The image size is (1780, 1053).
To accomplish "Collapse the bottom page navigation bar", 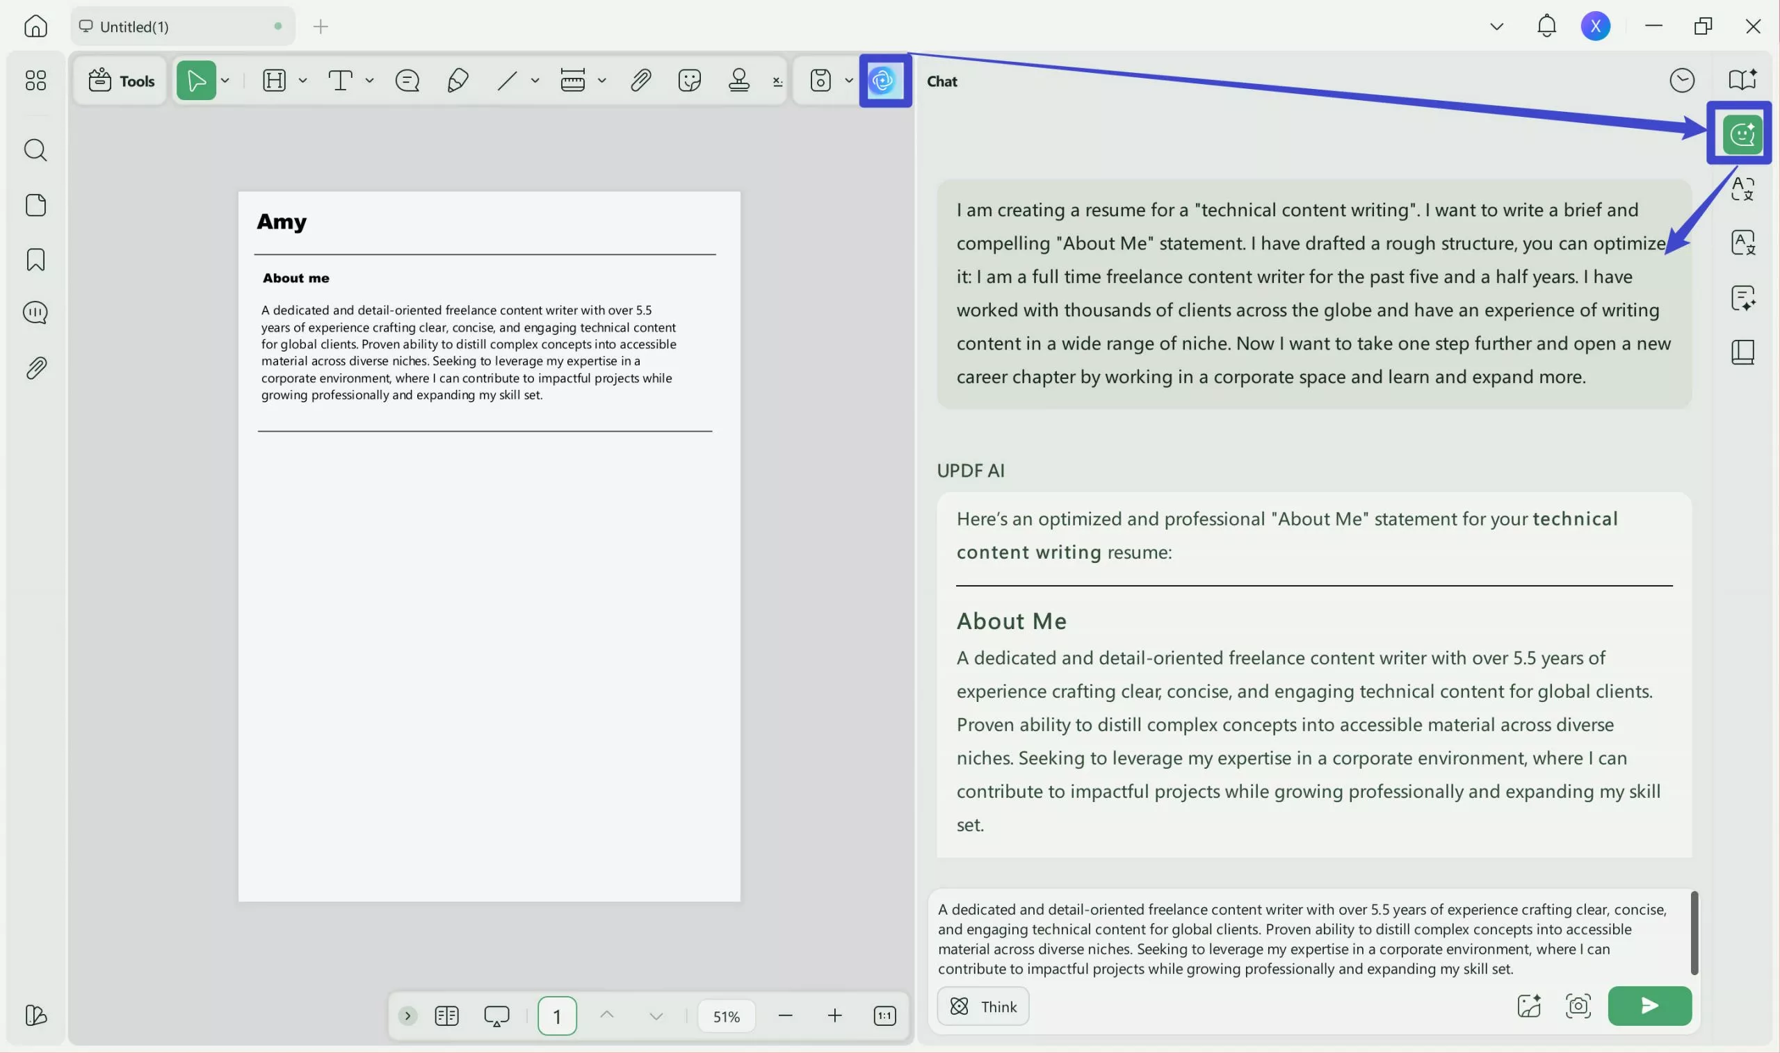I will 407,1016.
